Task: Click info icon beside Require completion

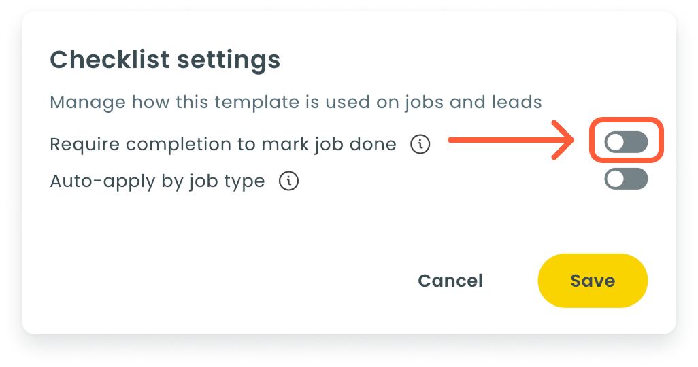Action: click(x=420, y=144)
